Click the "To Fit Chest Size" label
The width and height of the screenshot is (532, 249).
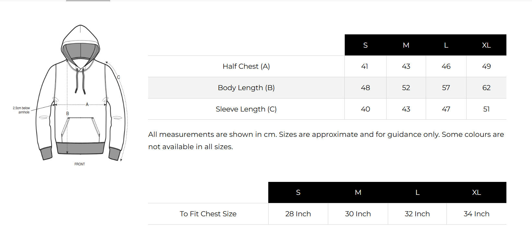208,214
